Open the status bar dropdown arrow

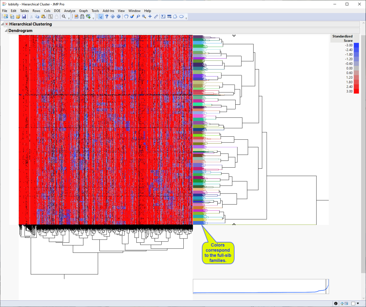click(x=358, y=303)
